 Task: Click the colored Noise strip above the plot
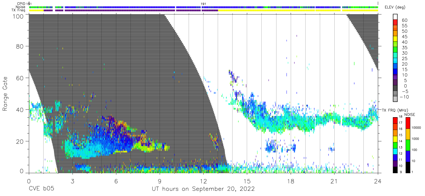tap(203, 7)
